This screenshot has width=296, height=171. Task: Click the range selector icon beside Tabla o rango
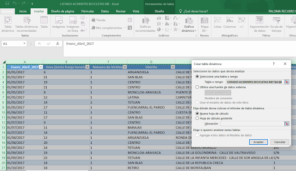coord(286,82)
